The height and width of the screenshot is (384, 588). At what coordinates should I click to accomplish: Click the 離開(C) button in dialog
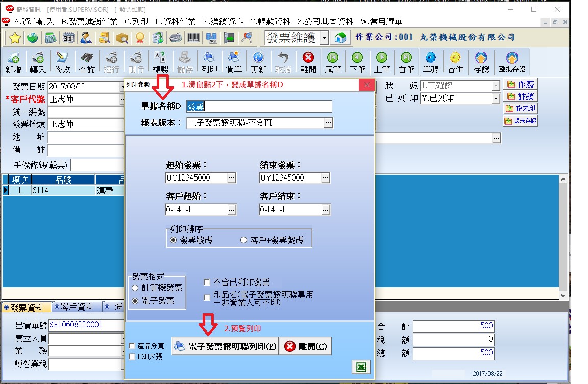pyautogui.click(x=306, y=346)
